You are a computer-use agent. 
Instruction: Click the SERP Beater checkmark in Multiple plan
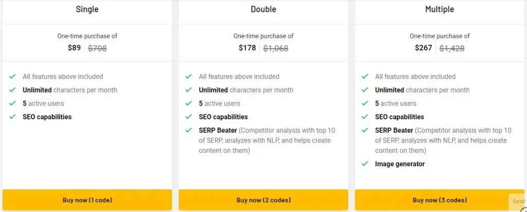365,130
